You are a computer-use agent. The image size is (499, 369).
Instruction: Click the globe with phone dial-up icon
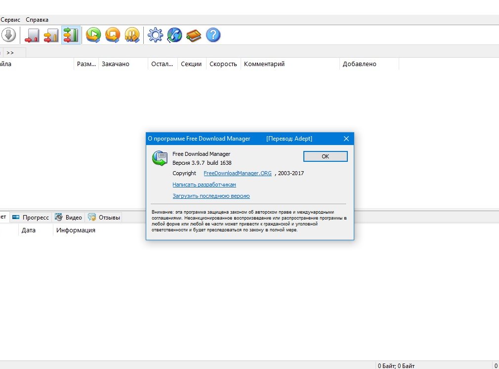click(x=174, y=35)
